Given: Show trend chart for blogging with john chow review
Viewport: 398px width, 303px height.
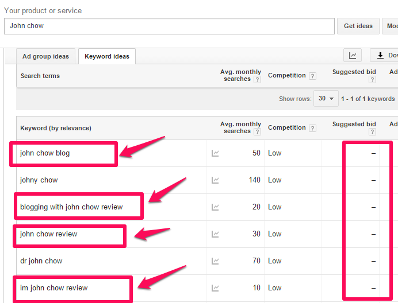Looking at the screenshot, I should [215, 207].
